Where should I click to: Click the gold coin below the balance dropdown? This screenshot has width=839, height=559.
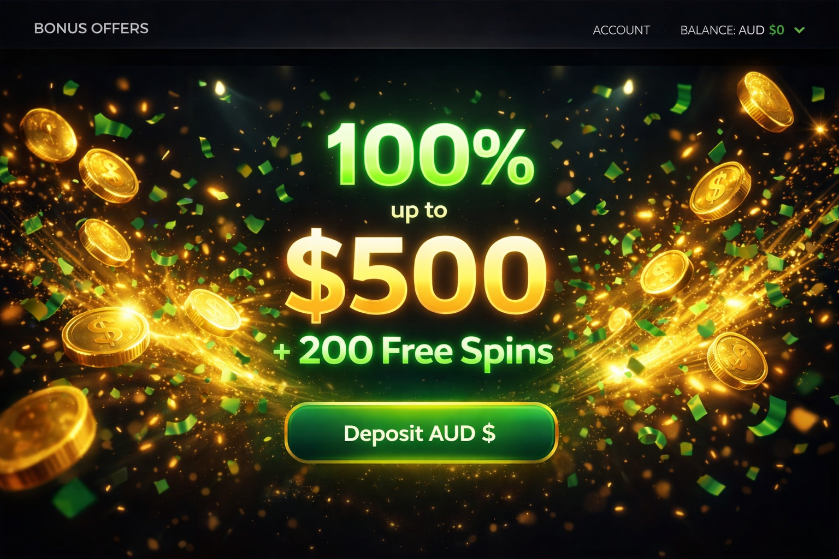765,102
